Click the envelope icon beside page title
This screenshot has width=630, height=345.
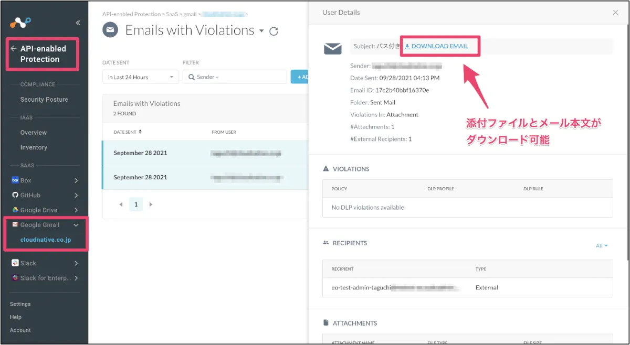tap(110, 30)
